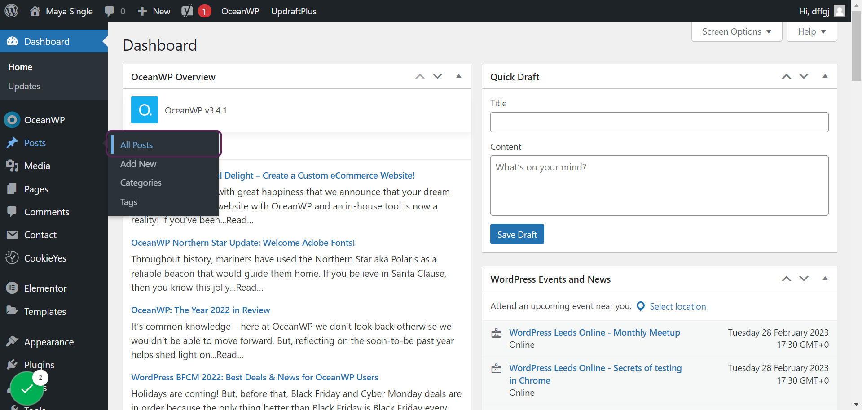Move WordPress Events and News panel up

[x=787, y=279]
